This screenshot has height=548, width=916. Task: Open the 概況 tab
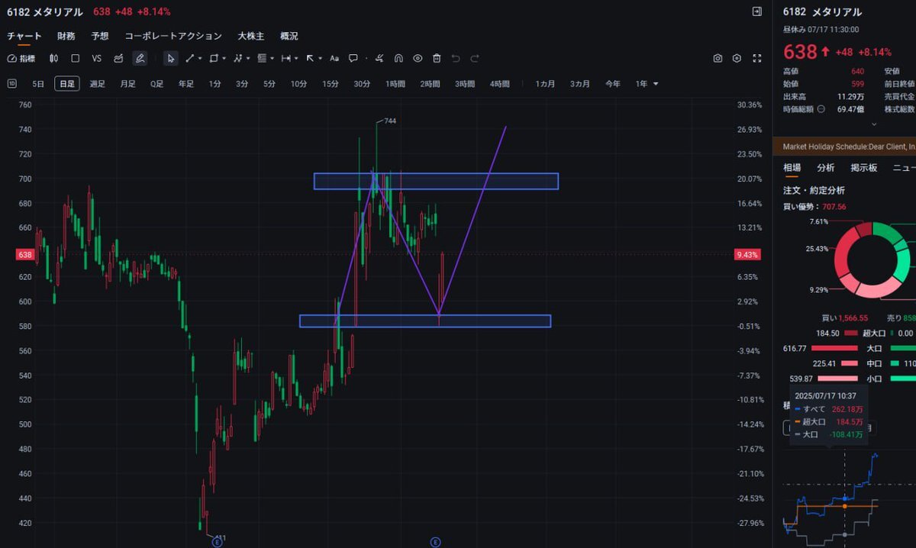click(x=289, y=36)
